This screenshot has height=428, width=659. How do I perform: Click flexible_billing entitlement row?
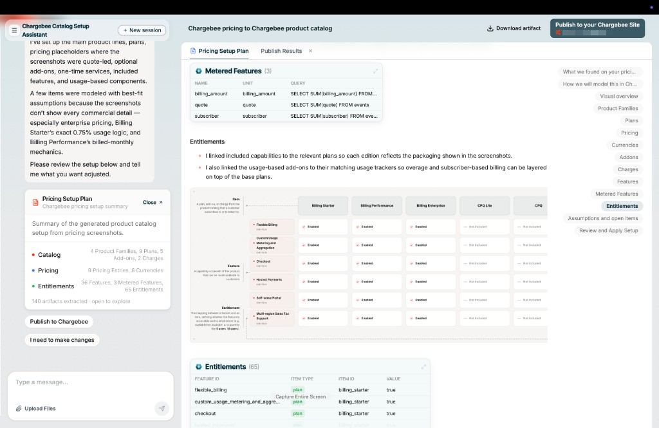(310, 390)
